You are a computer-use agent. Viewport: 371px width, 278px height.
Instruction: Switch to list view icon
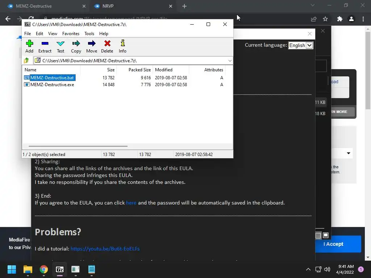click(x=318, y=235)
